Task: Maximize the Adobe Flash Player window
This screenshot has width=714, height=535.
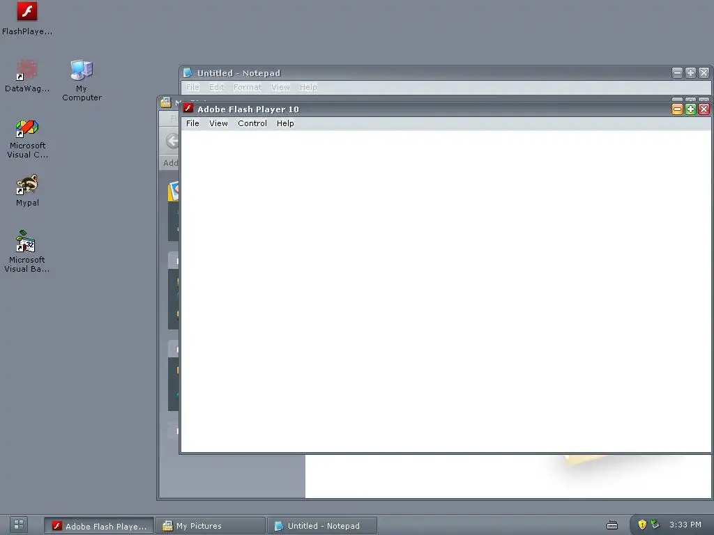Action: pyautogui.click(x=690, y=109)
